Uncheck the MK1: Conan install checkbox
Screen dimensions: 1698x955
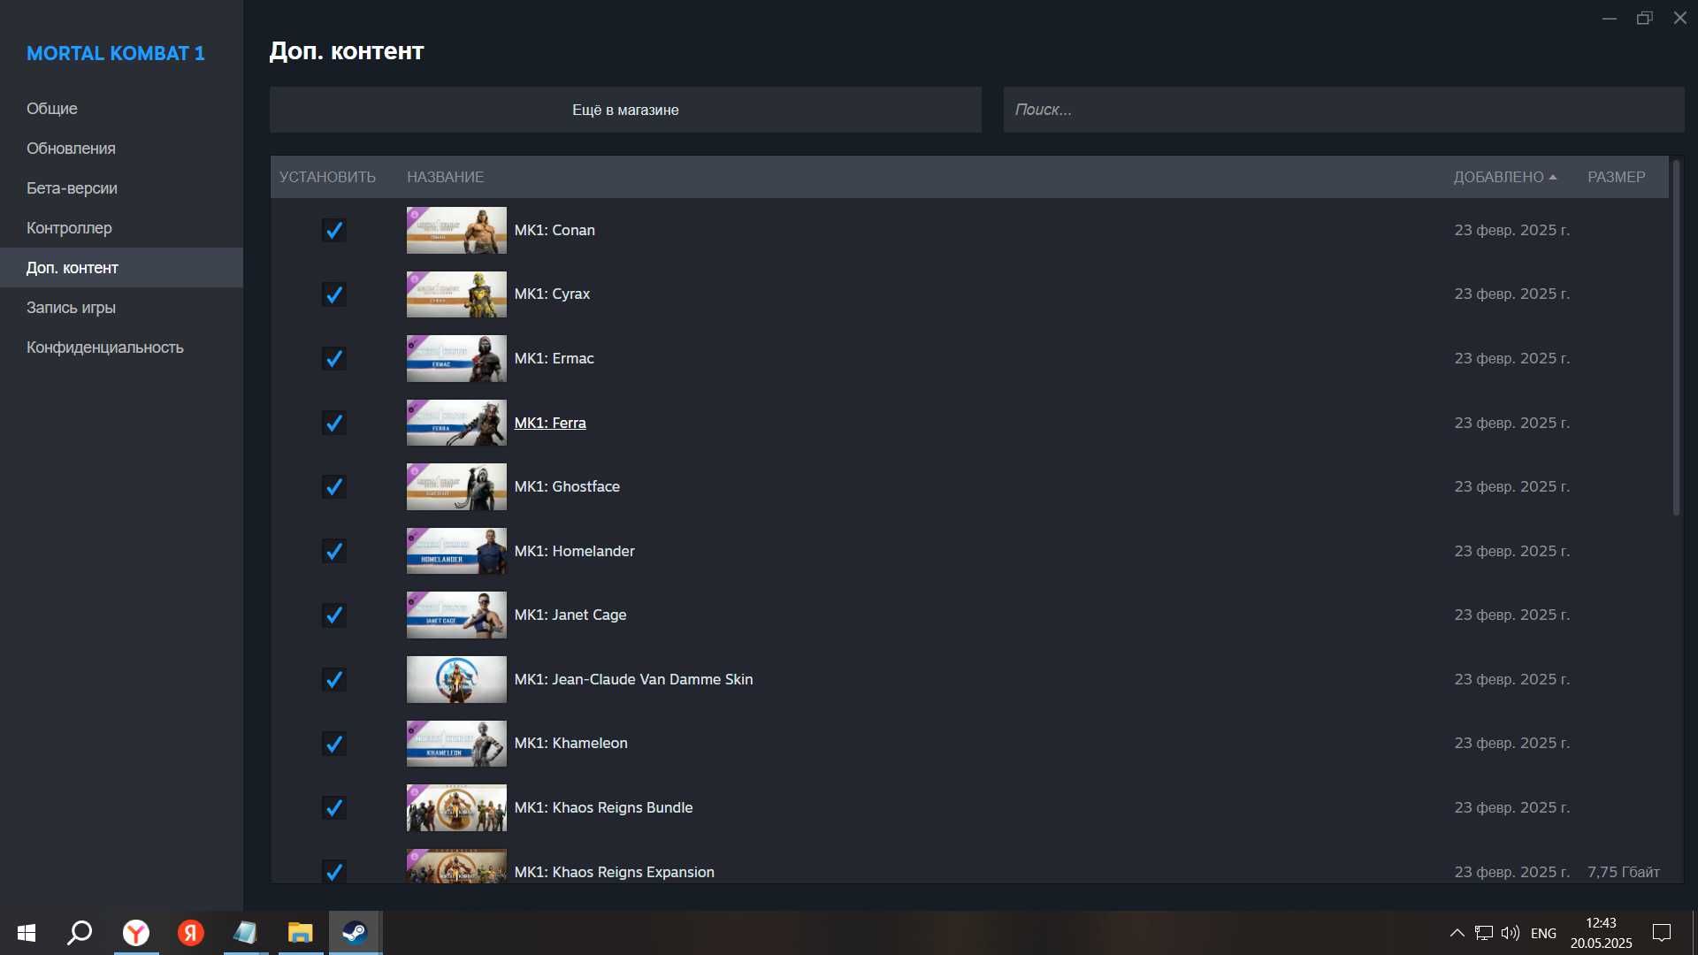[x=333, y=230]
